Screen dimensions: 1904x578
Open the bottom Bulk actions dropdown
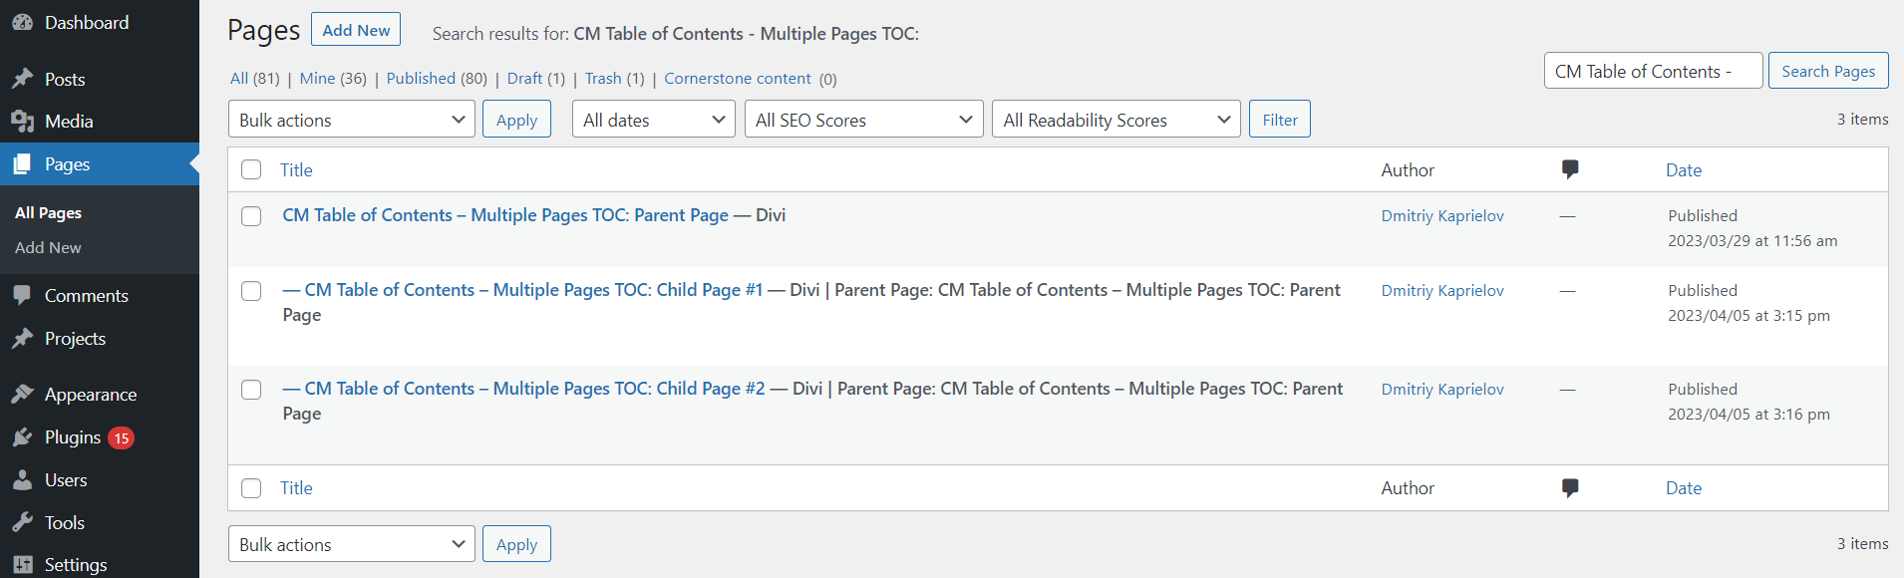pyautogui.click(x=352, y=544)
